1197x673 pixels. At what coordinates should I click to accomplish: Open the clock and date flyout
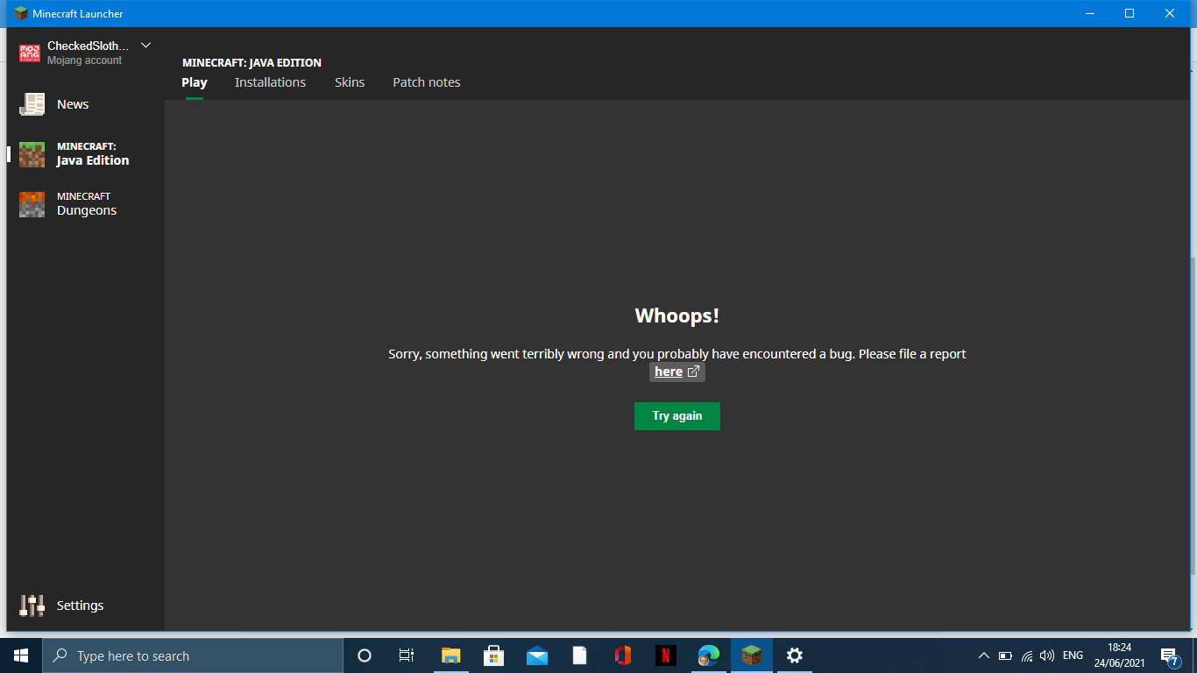1119,655
